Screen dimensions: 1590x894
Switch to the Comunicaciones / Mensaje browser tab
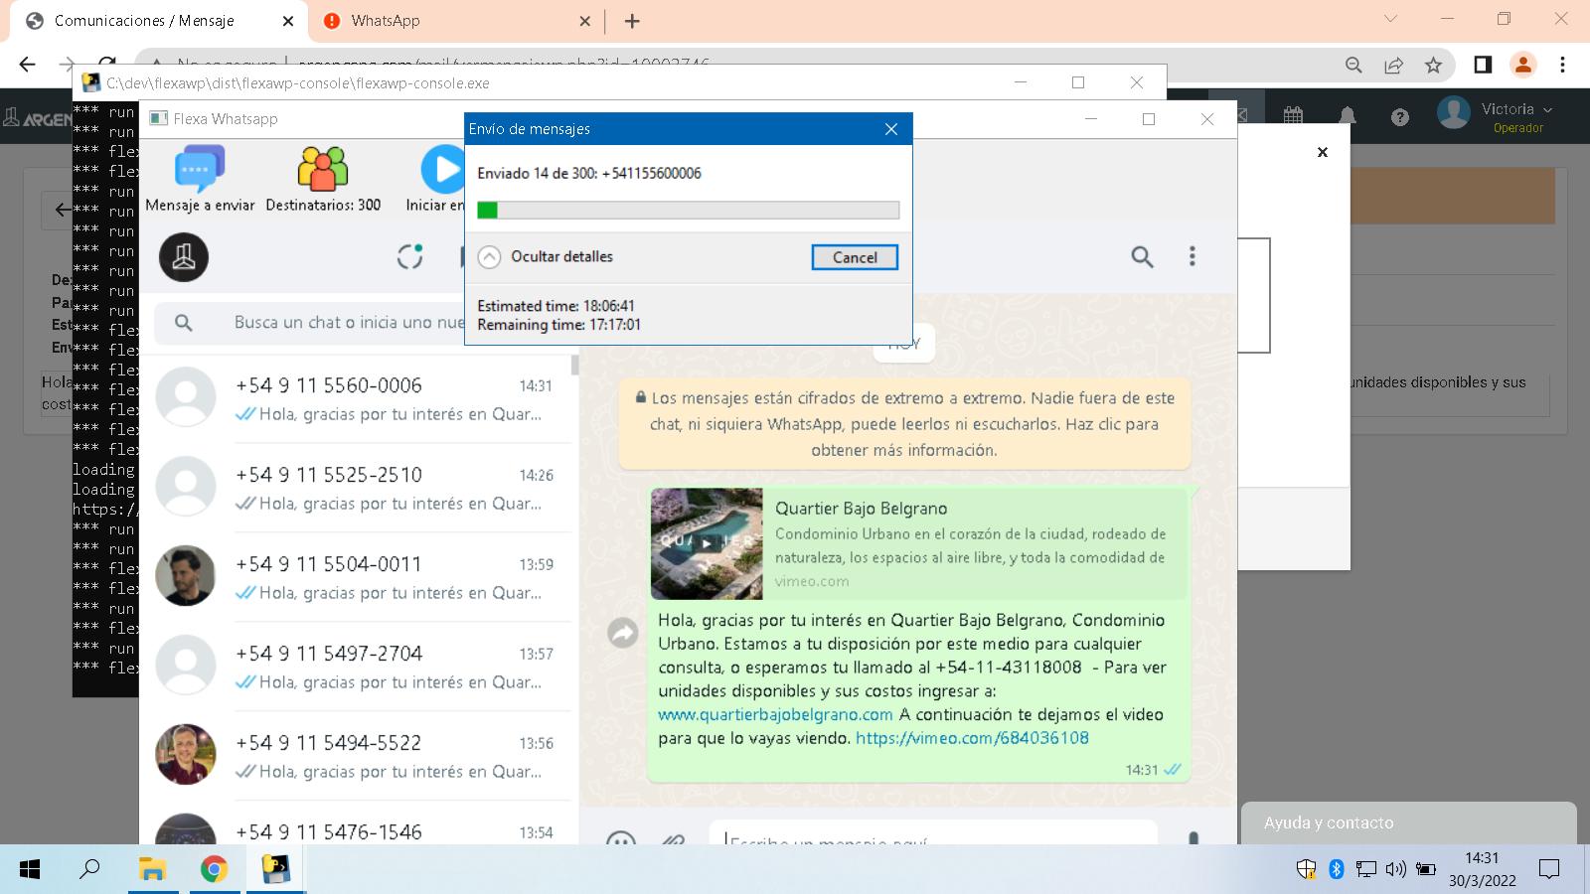[x=159, y=21]
